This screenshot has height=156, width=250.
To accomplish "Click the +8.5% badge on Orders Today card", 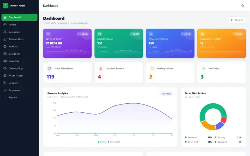I will click(134, 34).
